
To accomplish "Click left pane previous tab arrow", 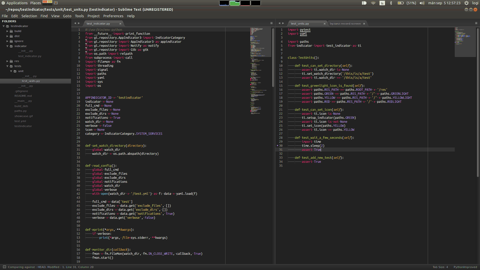I will [x=75, y=23].
